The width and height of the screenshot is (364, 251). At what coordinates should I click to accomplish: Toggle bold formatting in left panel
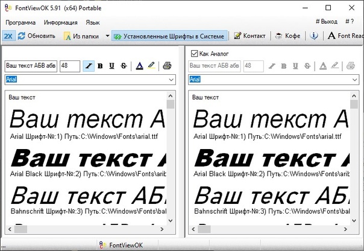click(101, 66)
